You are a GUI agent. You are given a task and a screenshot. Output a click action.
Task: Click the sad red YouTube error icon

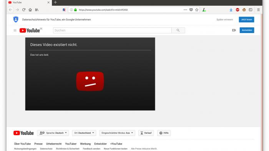pos(90,81)
